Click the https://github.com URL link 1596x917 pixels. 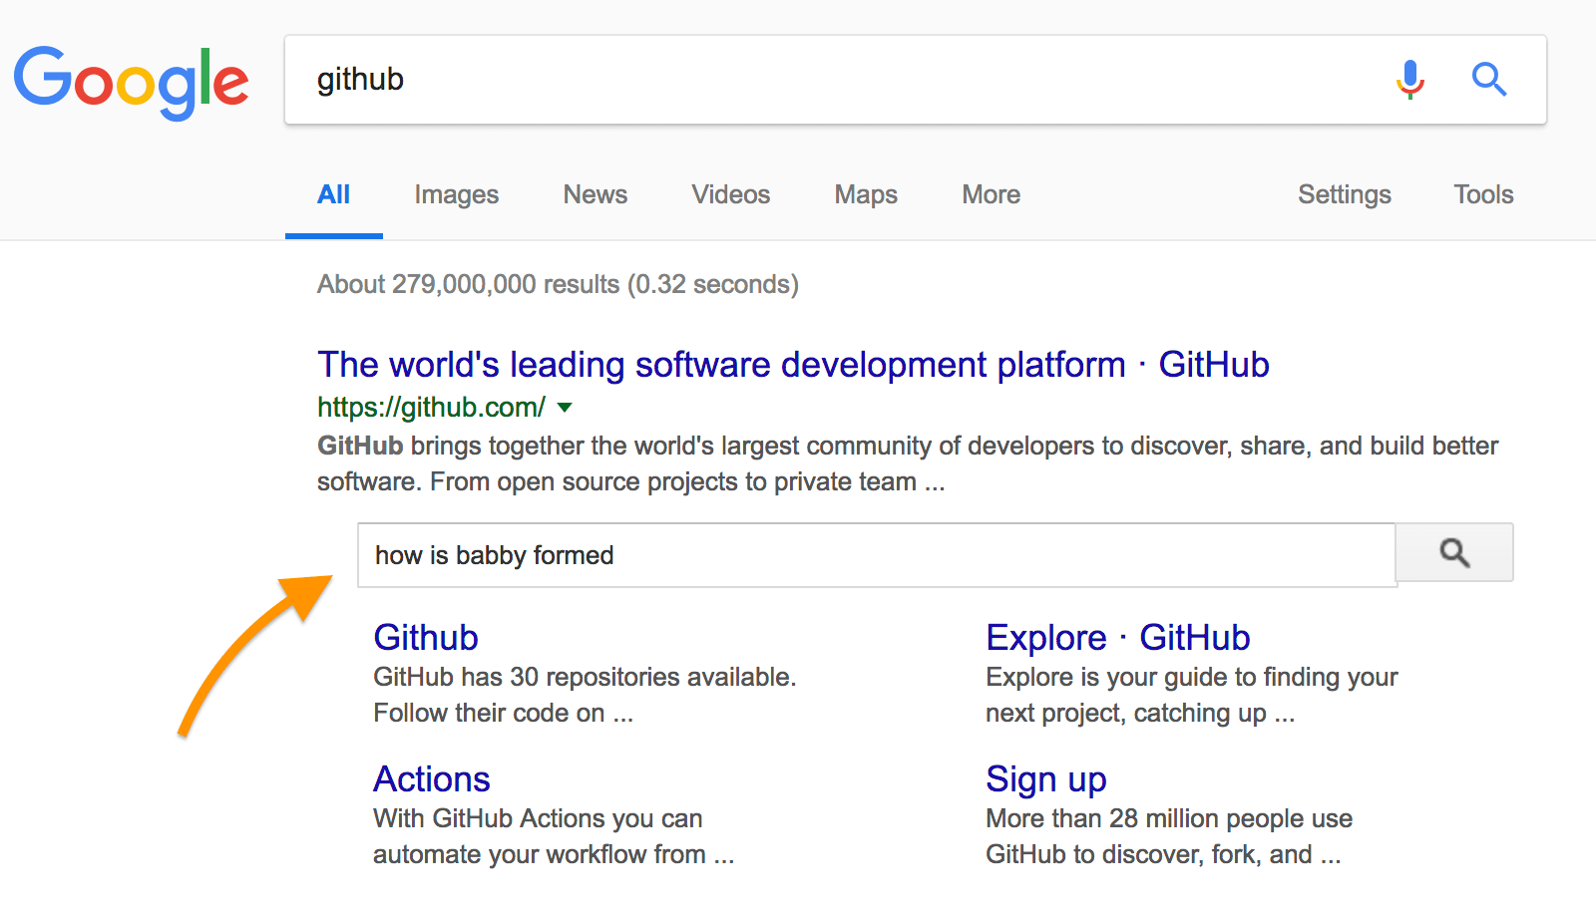click(x=429, y=407)
